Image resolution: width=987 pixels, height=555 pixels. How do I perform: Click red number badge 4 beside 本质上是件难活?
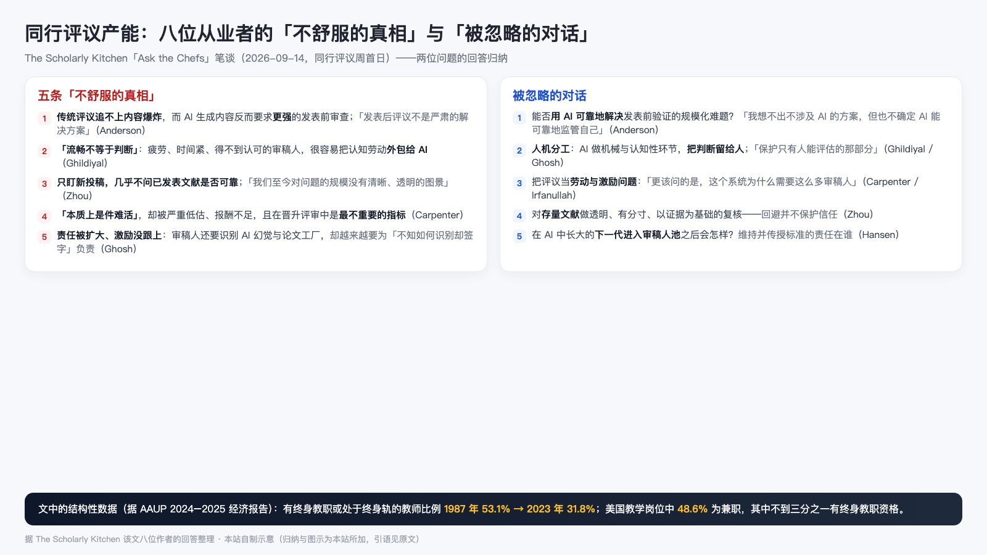coord(44,216)
